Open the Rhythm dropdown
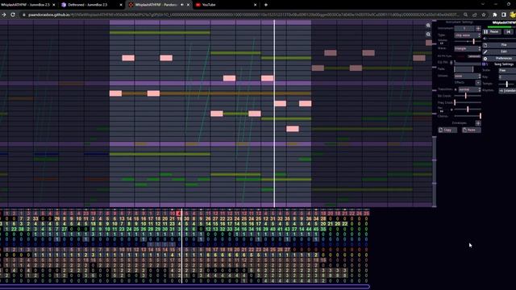The image size is (516, 290). [507, 90]
